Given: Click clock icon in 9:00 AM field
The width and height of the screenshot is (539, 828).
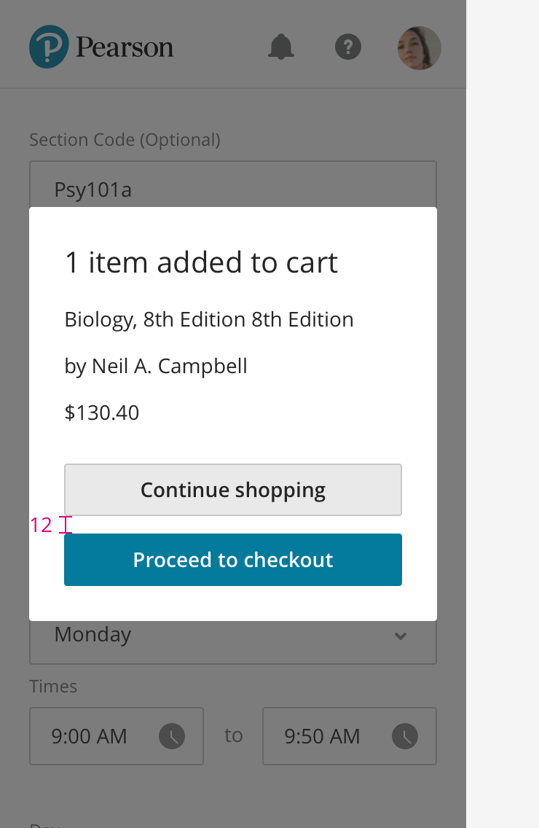Looking at the screenshot, I should click(172, 736).
